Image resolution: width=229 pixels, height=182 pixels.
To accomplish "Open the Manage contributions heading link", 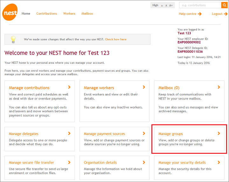I will 29,88.
